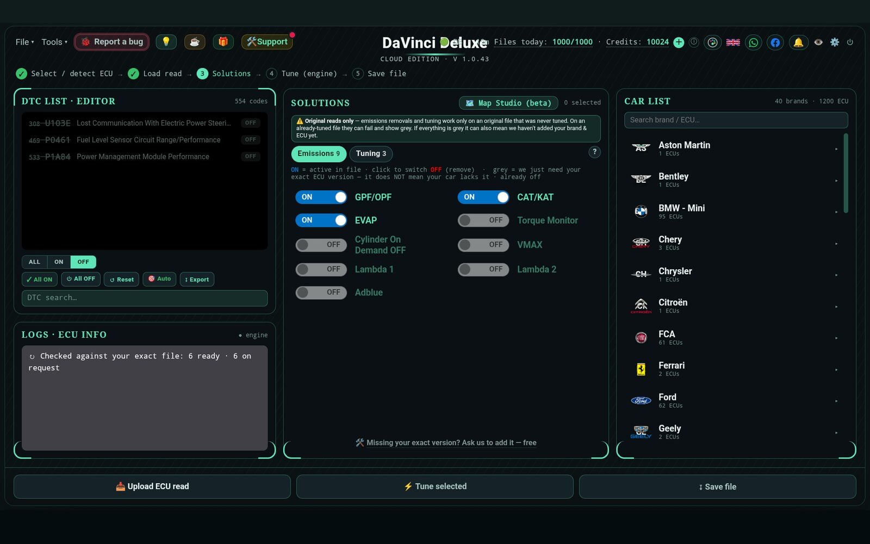Toggle OFF badge for DTC P0461

tap(251, 140)
